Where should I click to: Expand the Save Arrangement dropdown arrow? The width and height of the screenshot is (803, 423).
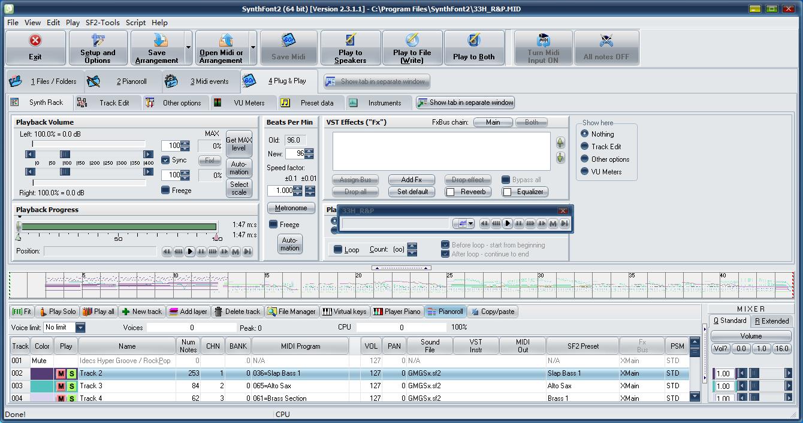tap(188, 47)
